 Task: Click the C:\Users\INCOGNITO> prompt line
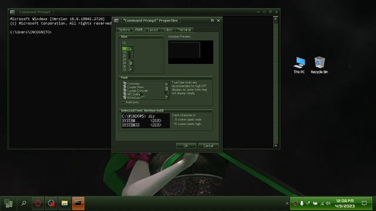[x=31, y=32]
